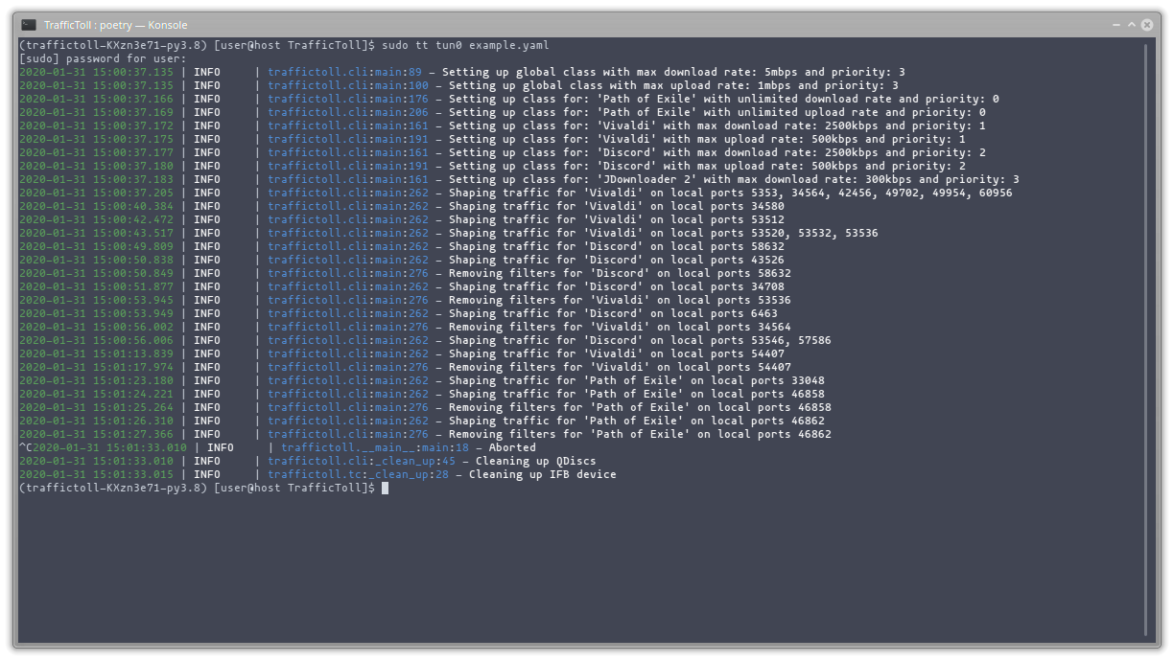Click 'traffictoll.tc:_clean_up:28' module reference
The width and height of the screenshot is (1174, 661).
pos(358,474)
